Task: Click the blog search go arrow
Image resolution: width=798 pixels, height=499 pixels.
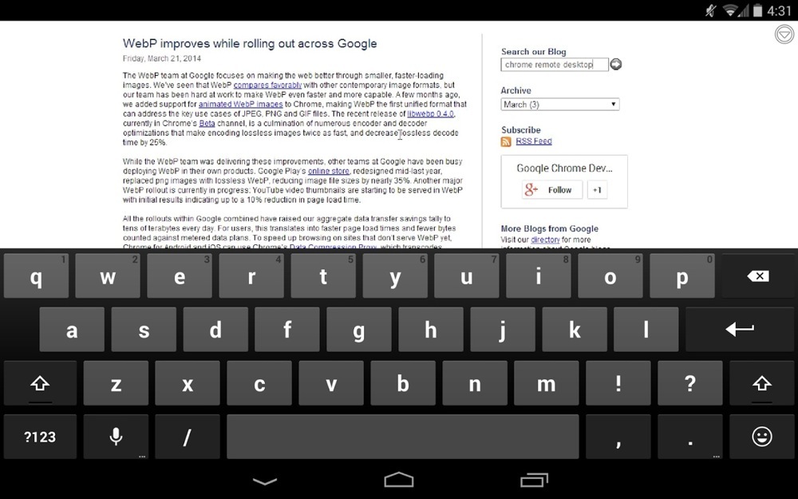Action: (x=616, y=65)
